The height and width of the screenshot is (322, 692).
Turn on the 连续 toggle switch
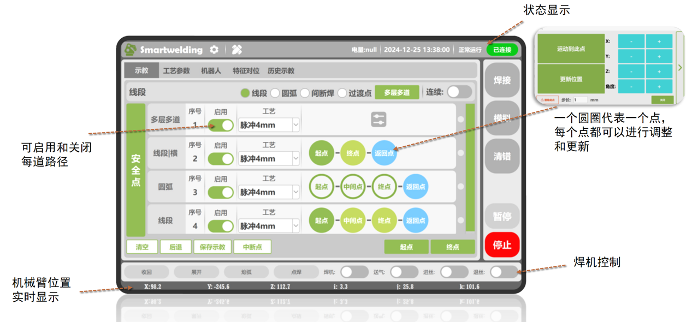click(459, 92)
